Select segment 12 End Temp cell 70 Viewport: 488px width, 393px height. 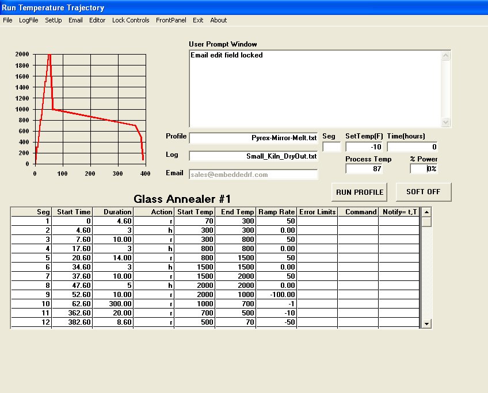pos(235,322)
